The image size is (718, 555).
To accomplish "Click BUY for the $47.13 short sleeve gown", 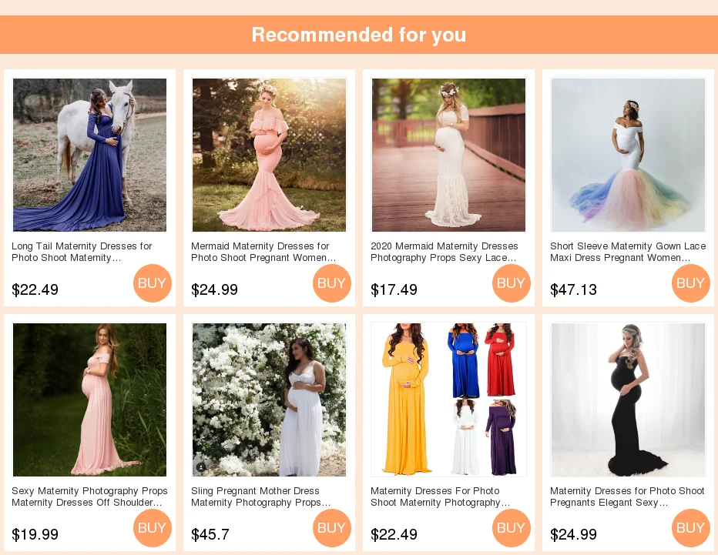I will point(691,283).
